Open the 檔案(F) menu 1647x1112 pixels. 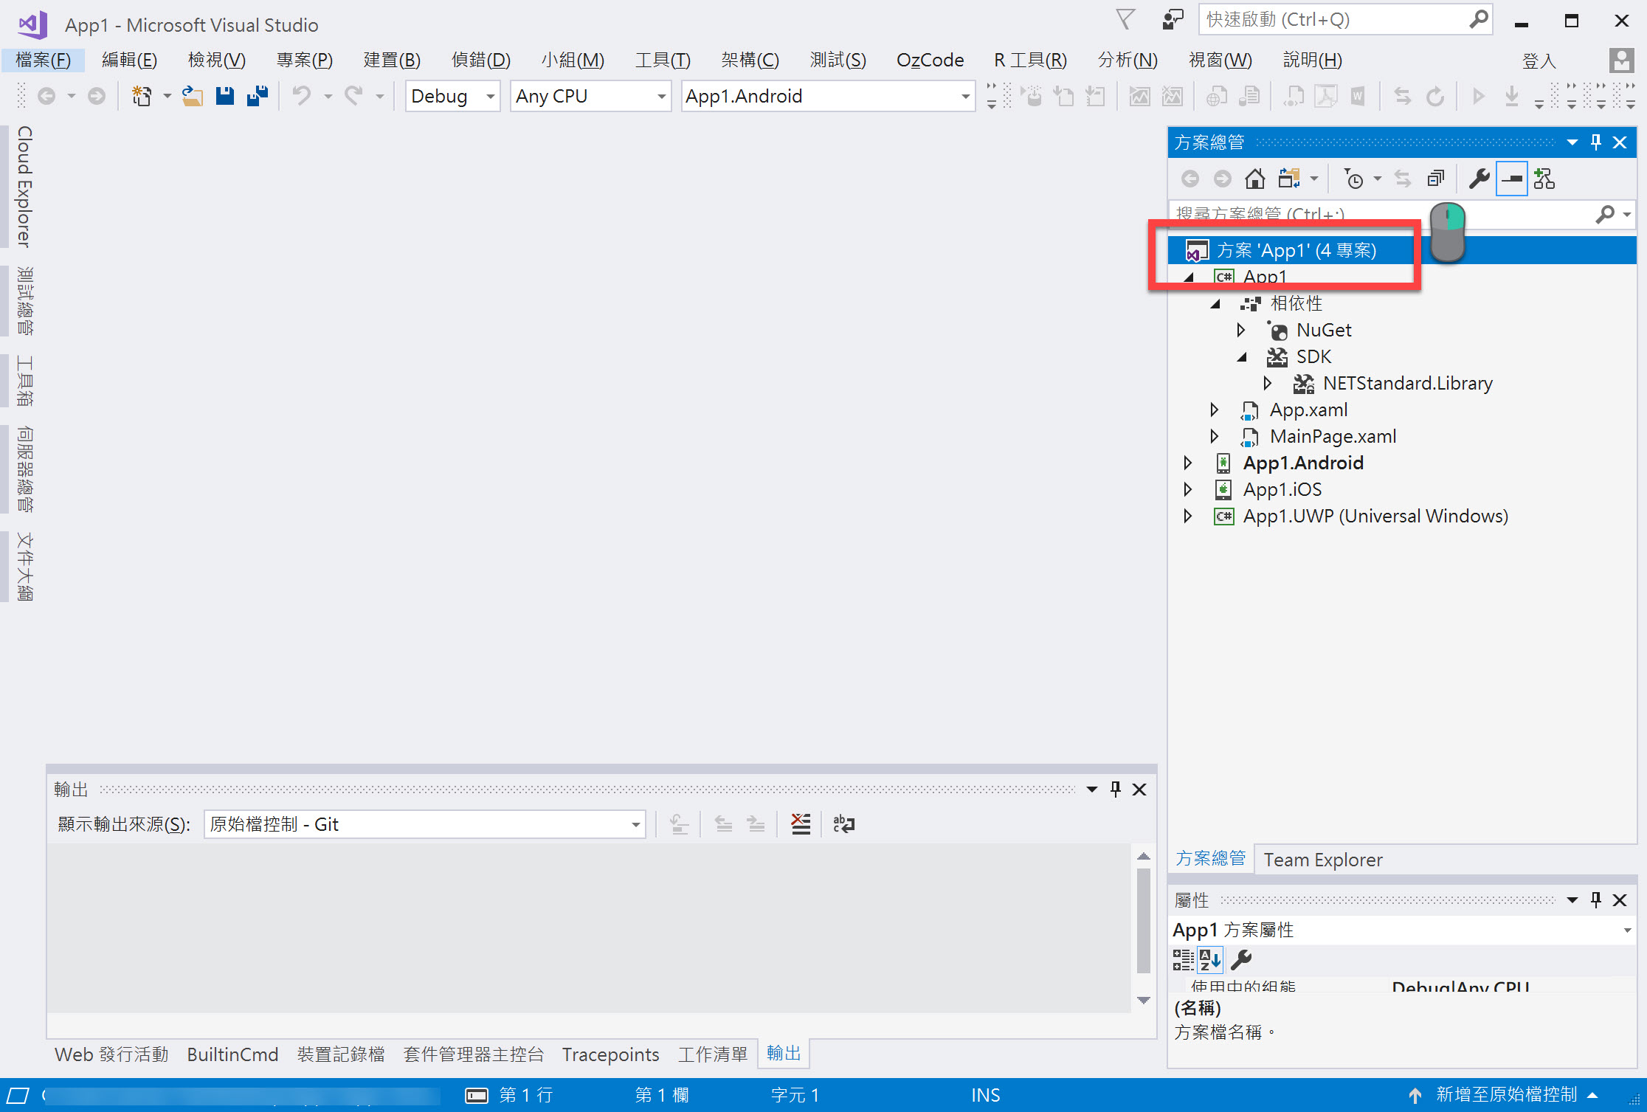[x=44, y=61]
